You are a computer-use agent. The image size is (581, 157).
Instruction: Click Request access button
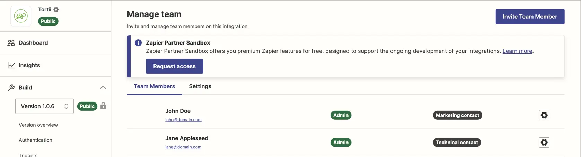174,66
